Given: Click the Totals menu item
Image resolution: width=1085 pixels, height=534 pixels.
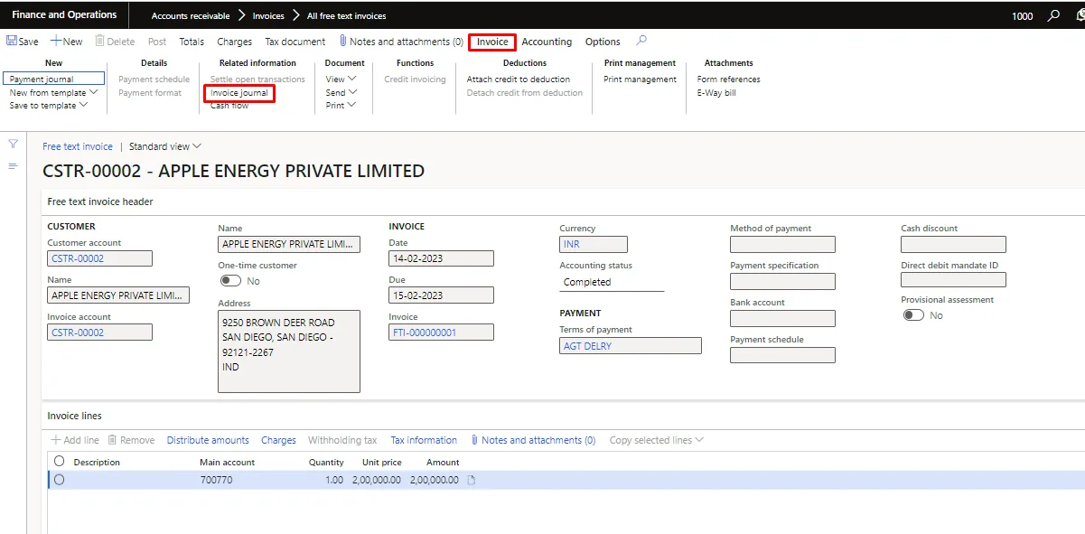Looking at the screenshot, I should pos(192,42).
